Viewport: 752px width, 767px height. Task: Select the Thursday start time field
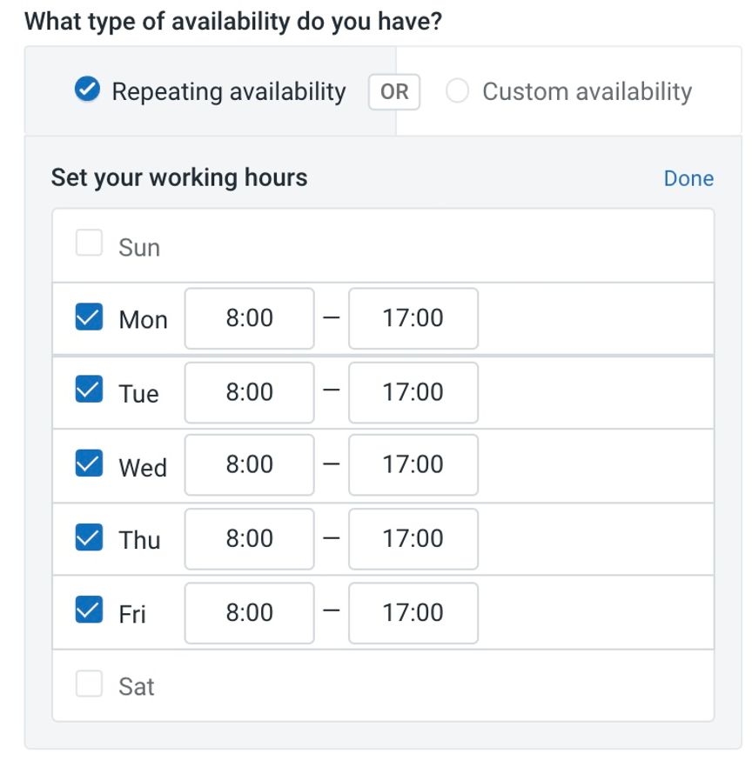coord(249,539)
